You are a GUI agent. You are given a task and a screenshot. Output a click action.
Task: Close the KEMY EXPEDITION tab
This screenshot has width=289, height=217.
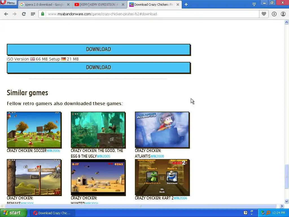pos(123,5)
